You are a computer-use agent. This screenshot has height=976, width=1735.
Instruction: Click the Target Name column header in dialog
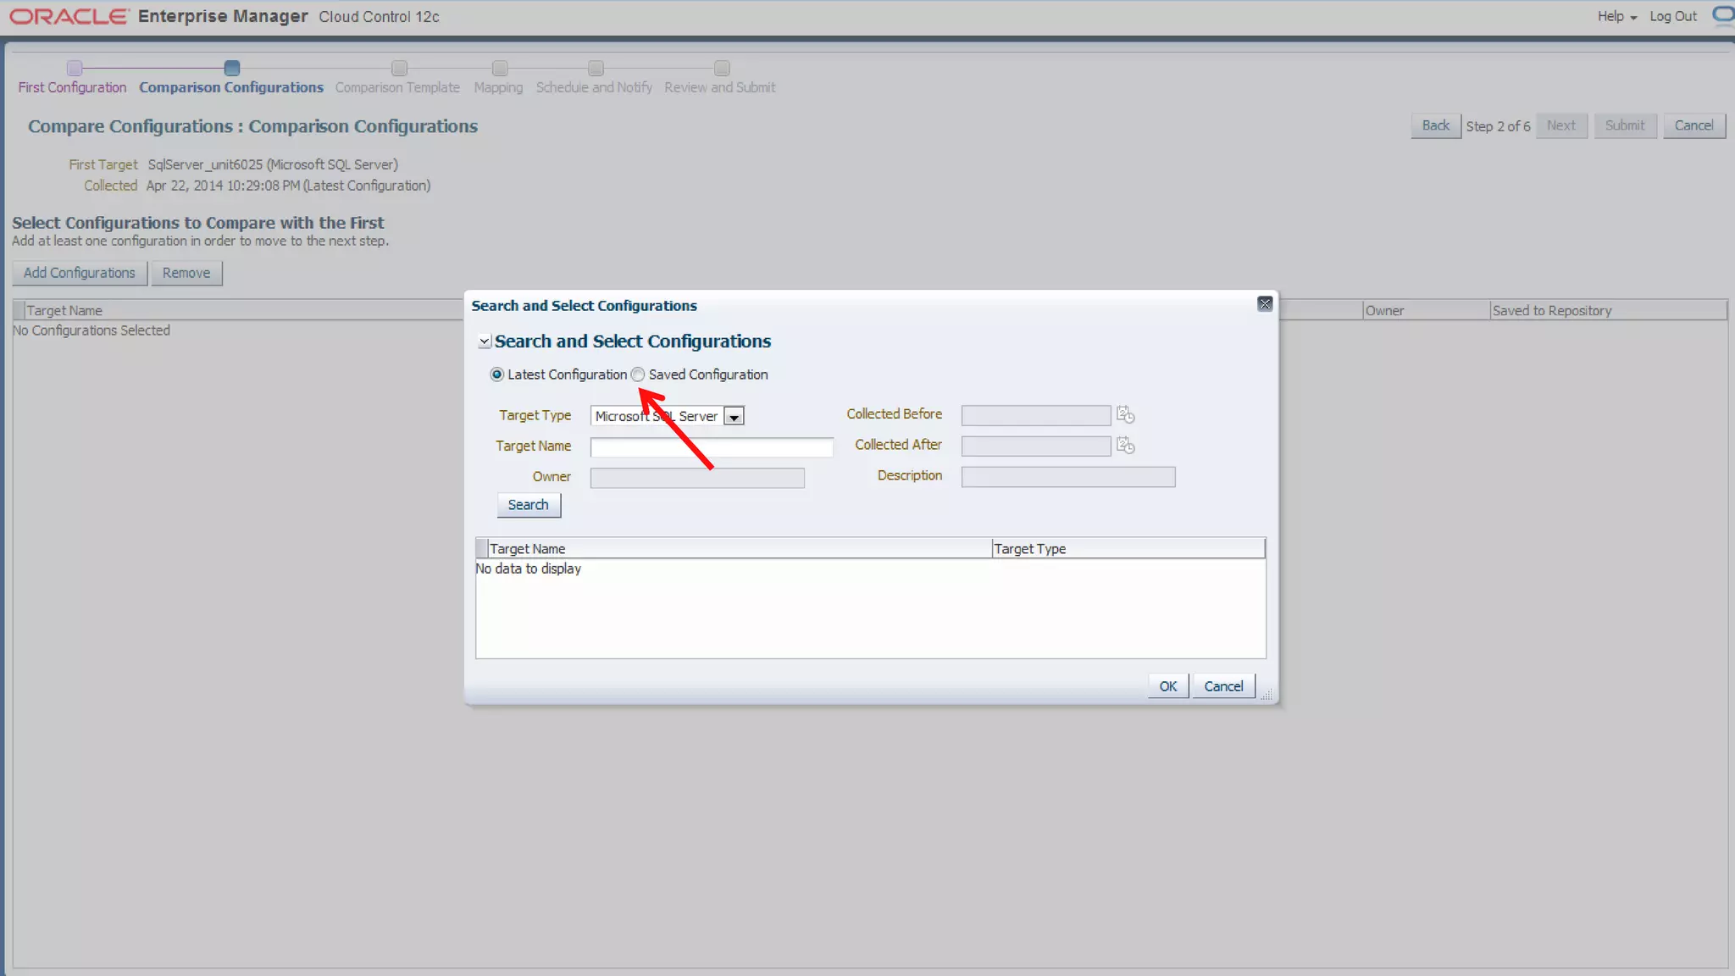[527, 549]
